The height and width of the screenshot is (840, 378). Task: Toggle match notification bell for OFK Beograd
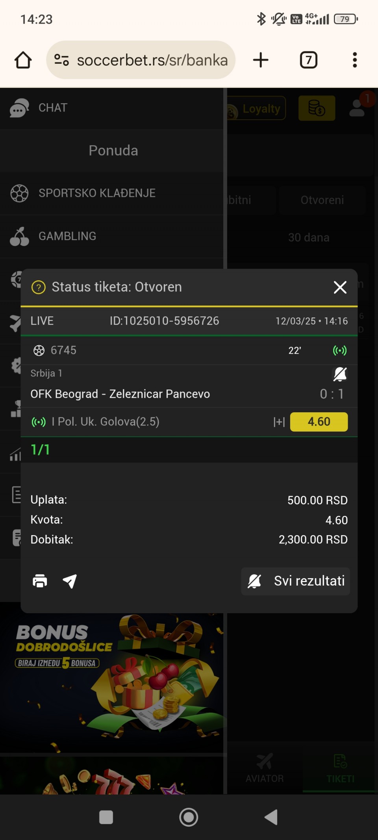tap(340, 374)
